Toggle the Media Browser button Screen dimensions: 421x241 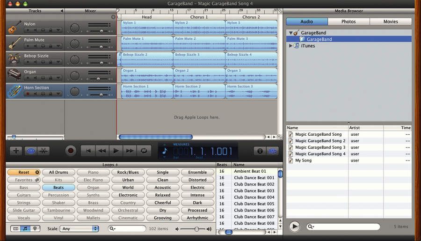(x=273, y=151)
